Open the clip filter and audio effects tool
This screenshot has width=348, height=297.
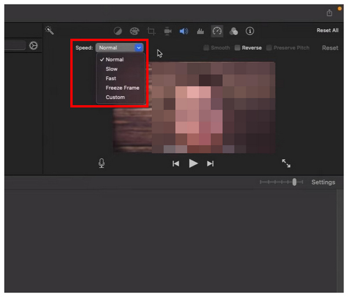click(x=234, y=31)
